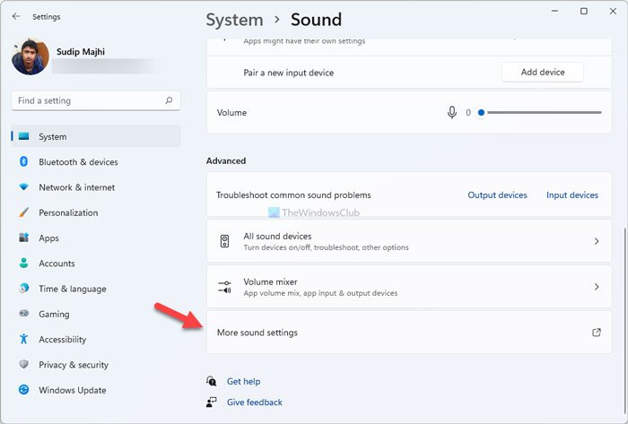Go to Privacy & security section
This screenshot has height=424, width=628.
74,366
